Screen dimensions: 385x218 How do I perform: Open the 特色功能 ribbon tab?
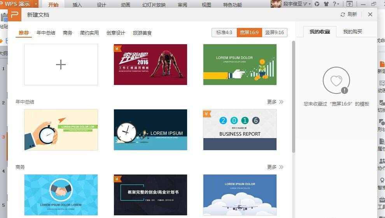click(232, 5)
